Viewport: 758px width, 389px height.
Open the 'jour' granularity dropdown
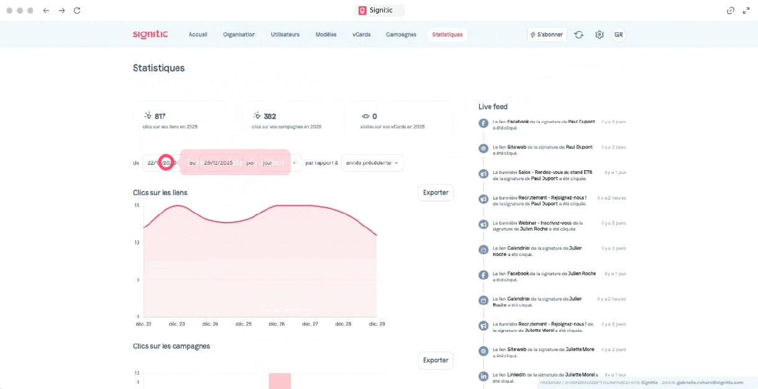280,163
